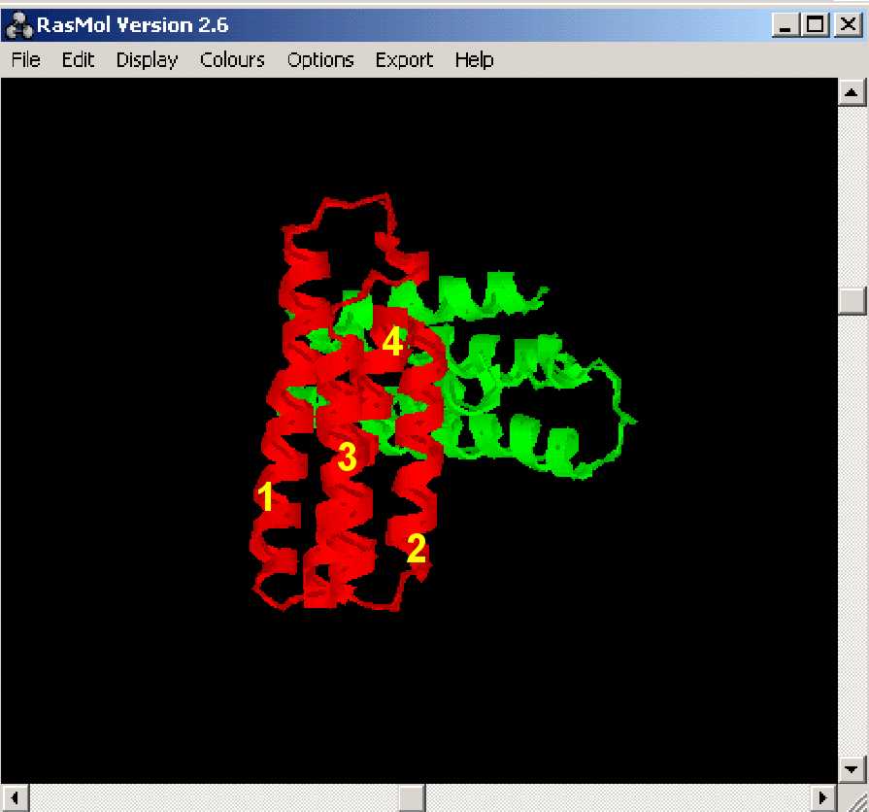Open the Help menu

tap(474, 60)
